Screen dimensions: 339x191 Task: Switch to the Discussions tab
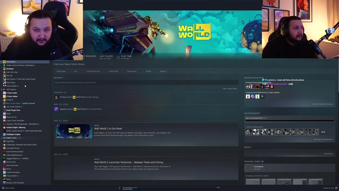pos(132,71)
